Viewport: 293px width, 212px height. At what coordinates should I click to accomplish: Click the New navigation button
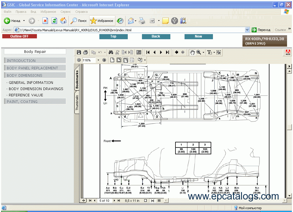pyautogui.click(x=199, y=36)
